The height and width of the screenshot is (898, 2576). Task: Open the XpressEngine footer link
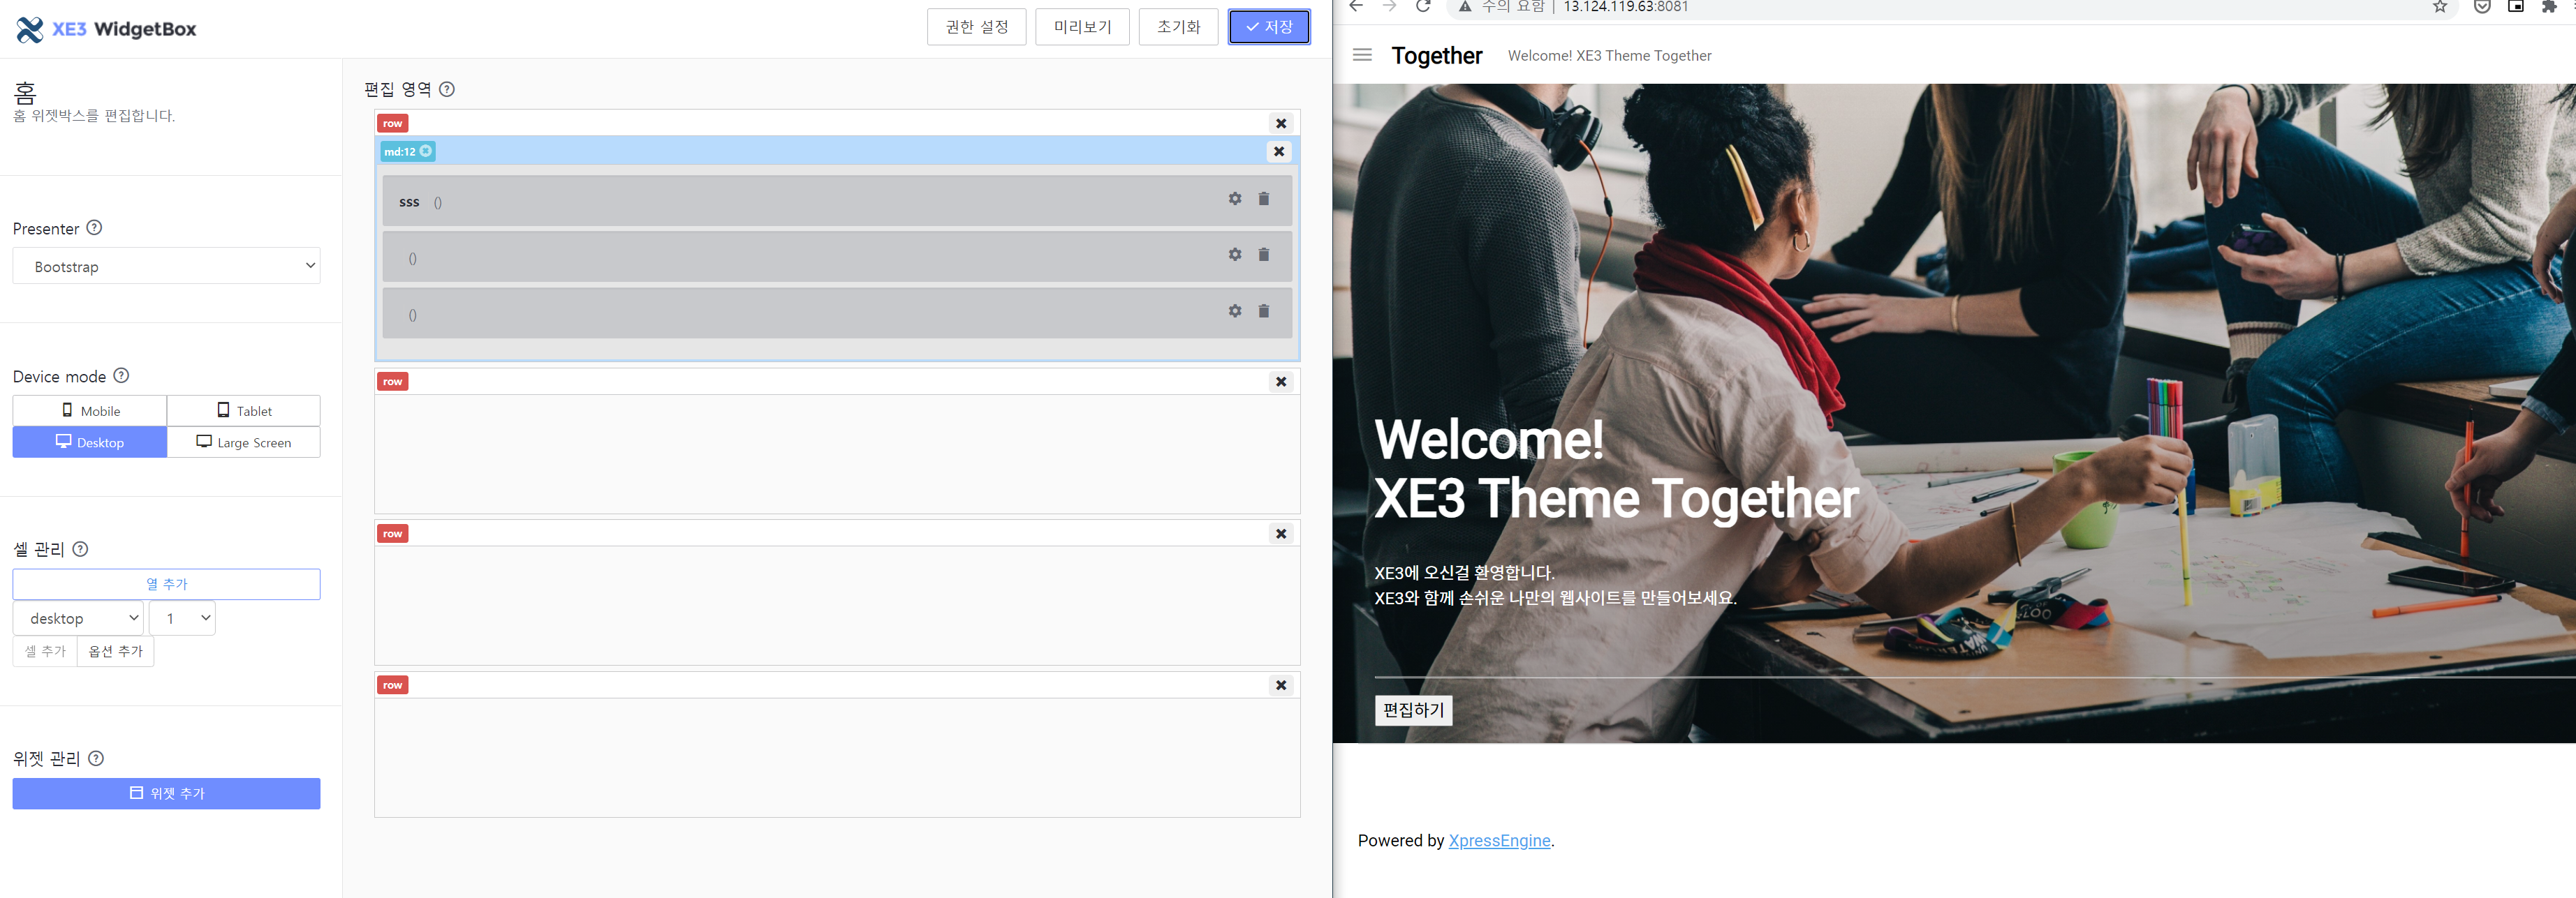tap(1499, 841)
